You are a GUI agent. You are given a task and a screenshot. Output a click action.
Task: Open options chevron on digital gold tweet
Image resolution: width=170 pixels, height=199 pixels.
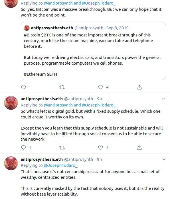(164, 99)
